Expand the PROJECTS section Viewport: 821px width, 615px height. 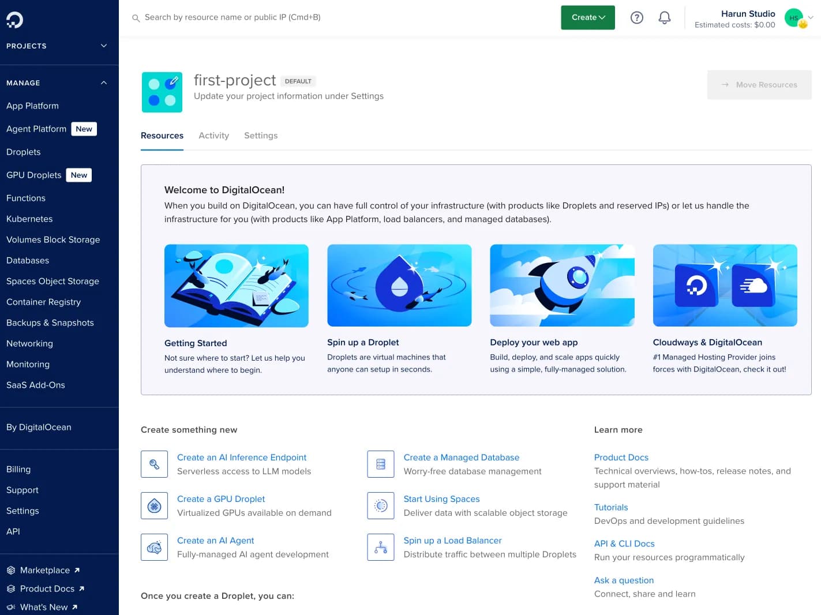pyautogui.click(x=103, y=46)
